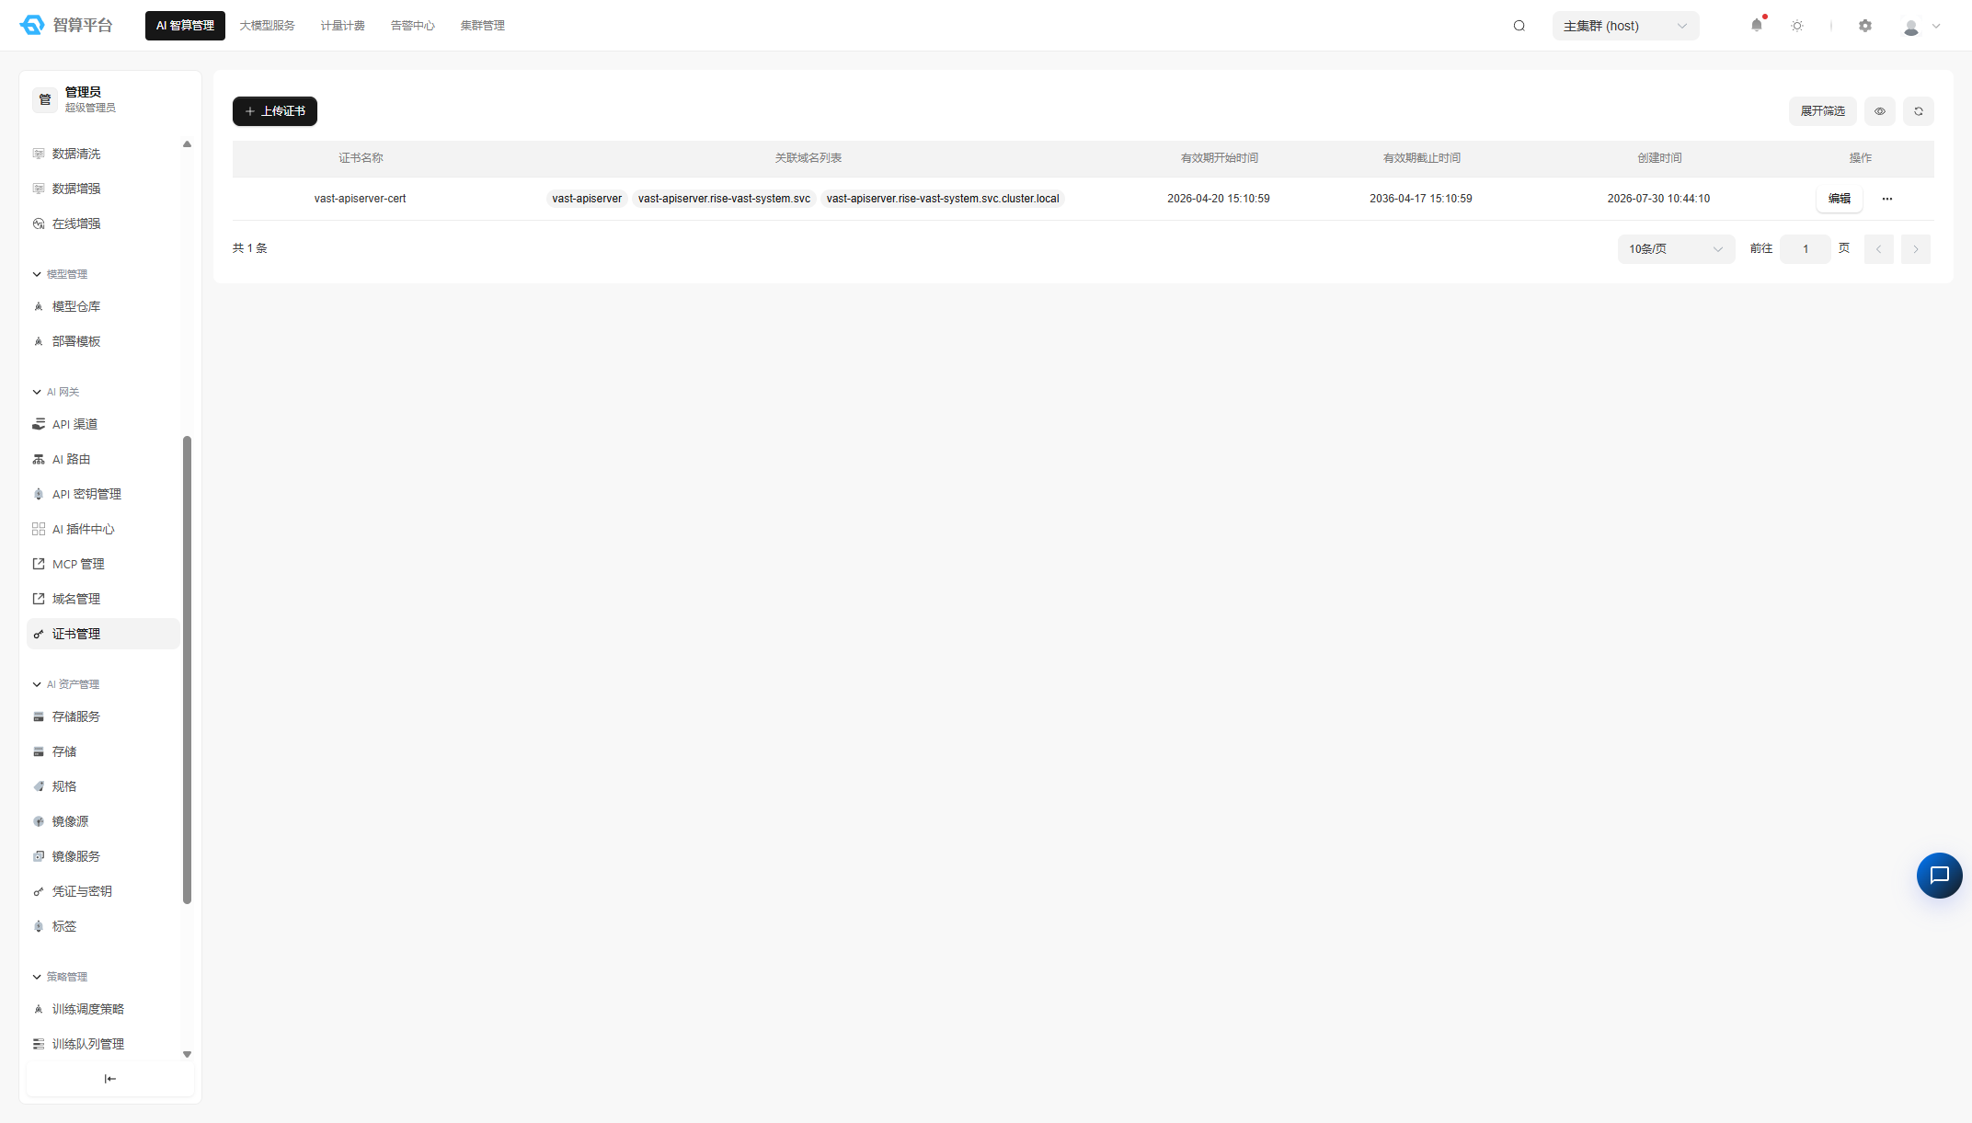Toggle column visibility eye icon
This screenshot has height=1123, width=1972.
coord(1880,111)
